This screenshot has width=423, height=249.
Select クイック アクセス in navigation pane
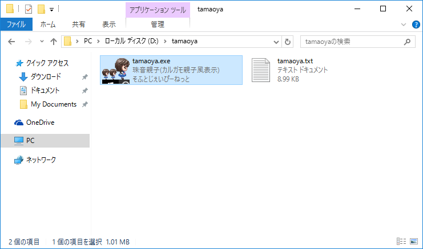coord(47,63)
